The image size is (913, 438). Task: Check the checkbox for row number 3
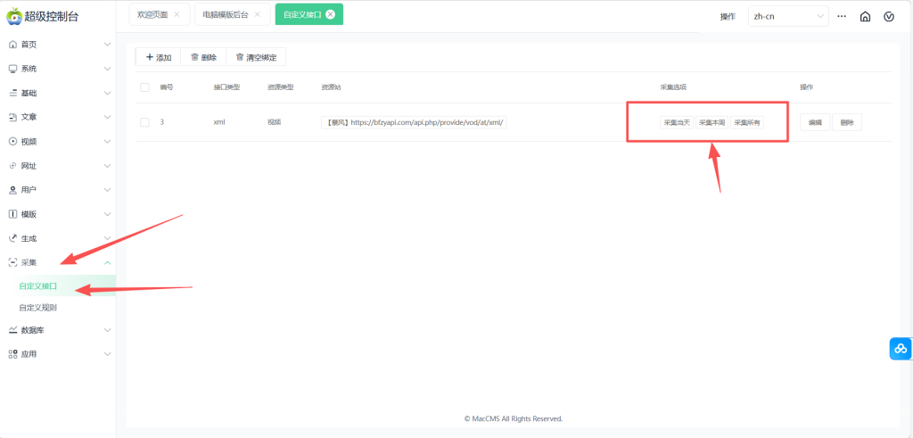pyautogui.click(x=144, y=122)
